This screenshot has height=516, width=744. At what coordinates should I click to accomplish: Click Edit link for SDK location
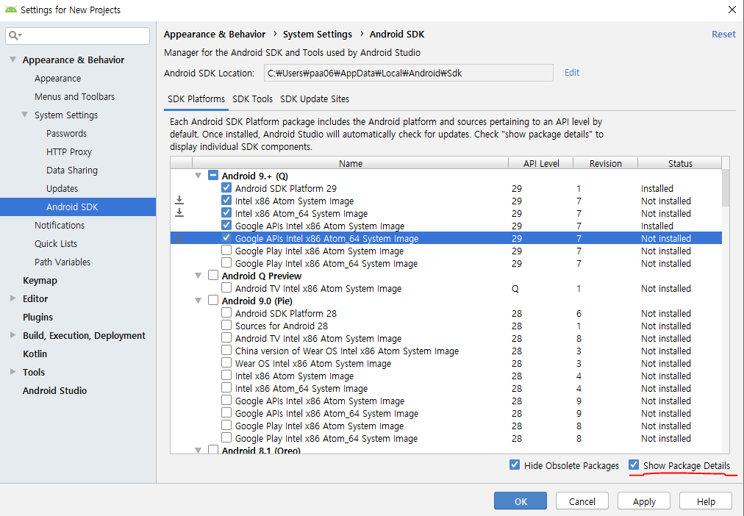(x=572, y=73)
